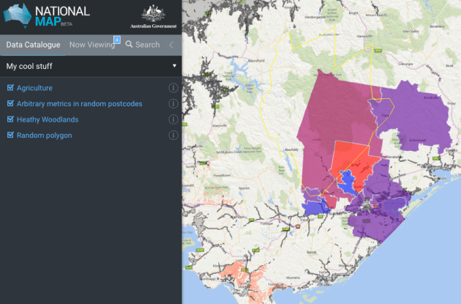Show info for Arbitrary metrics in random postcodes
The height and width of the screenshot is (304, 461).
(x=173, y=104)
